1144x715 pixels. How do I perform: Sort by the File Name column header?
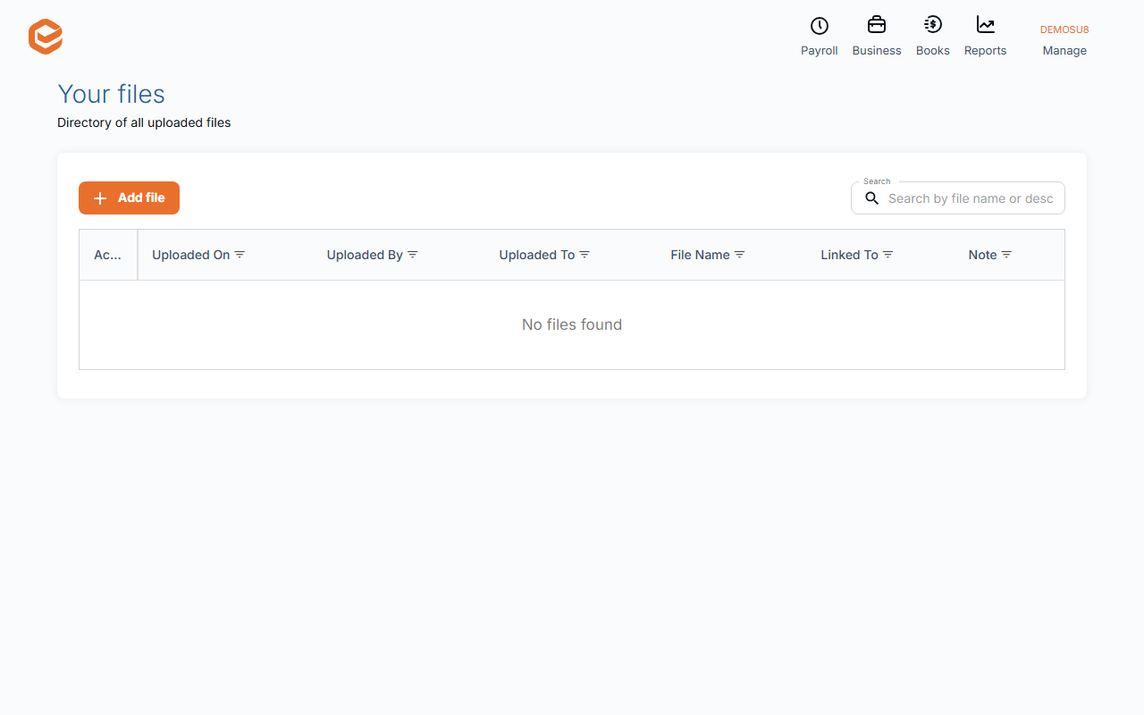(701, 255)
